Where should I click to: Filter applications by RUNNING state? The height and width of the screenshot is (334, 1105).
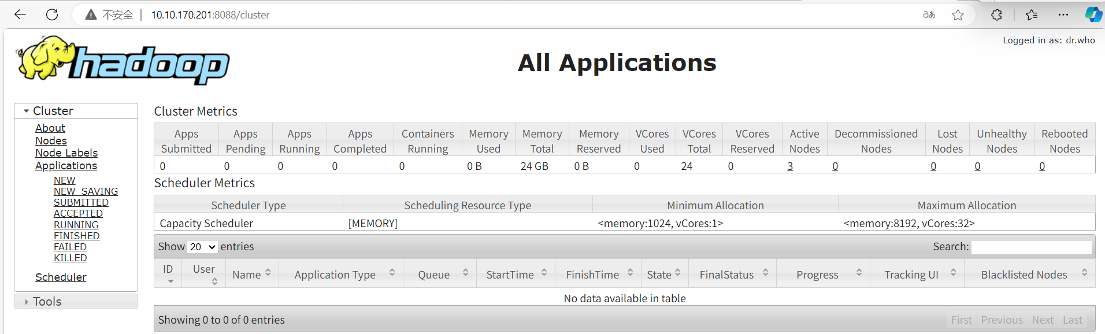click(x=76, y=225)
